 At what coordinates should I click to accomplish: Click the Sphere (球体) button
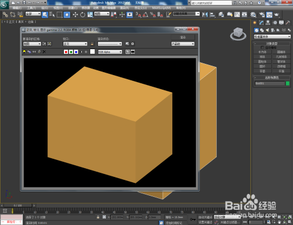(263, 57)
